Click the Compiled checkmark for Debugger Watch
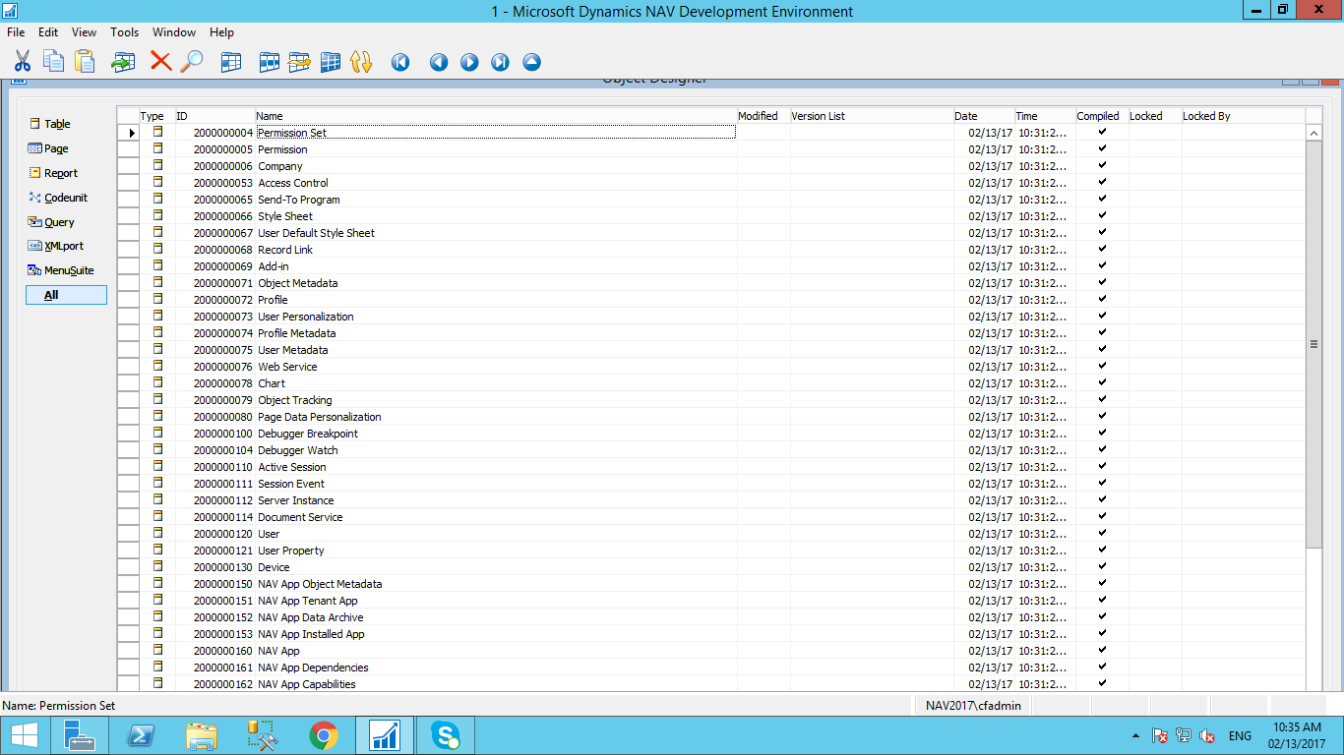The height and width of the screenshot is (755, 1344). pyautogui.click(x=1102, y=449)
